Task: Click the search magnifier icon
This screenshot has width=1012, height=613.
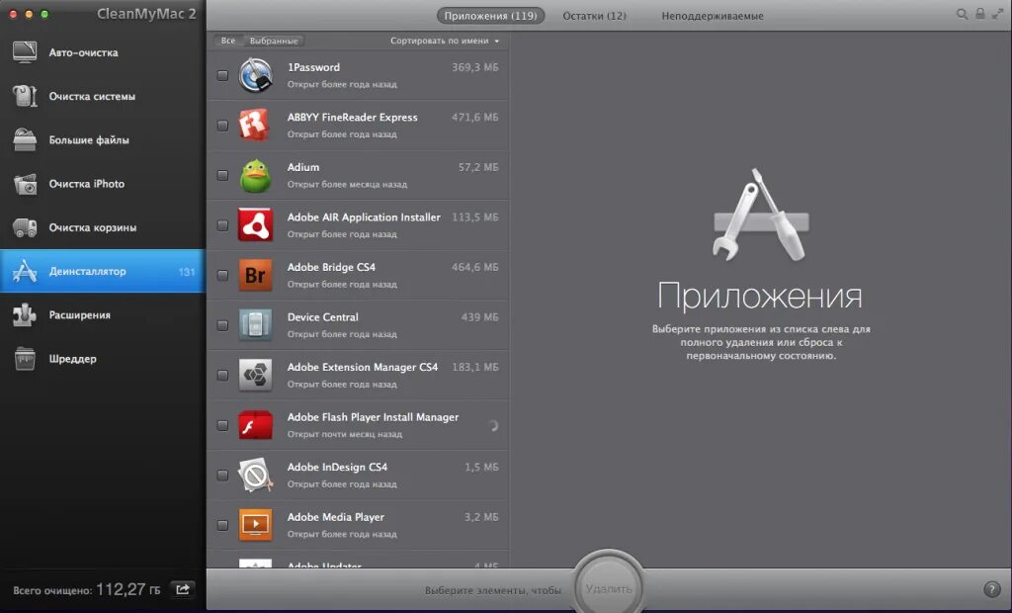Action: click(x=962, y=14)
